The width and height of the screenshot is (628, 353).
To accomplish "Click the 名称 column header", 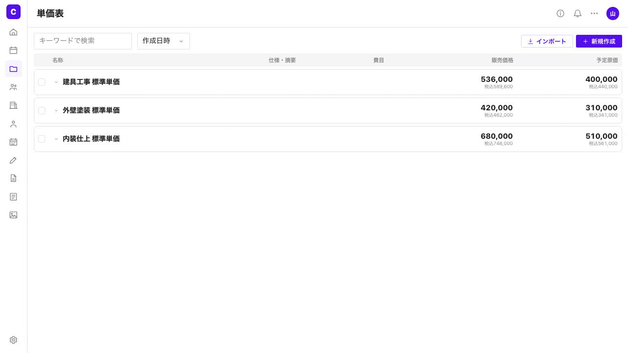I will pyautogui.click(x=58, y=60).
